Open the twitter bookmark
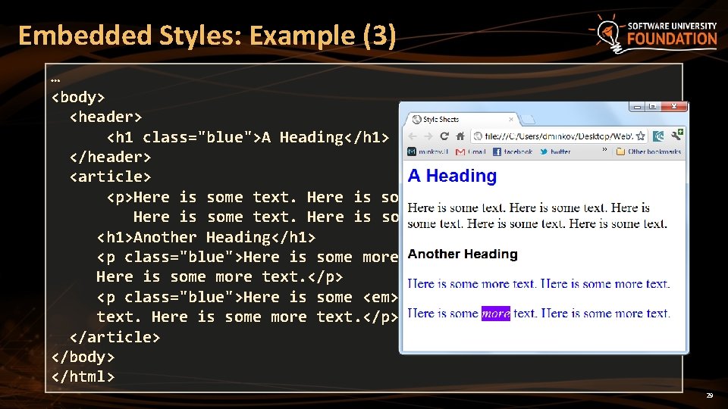This screenshot has height=409, width=728. (x=555, y=151)
